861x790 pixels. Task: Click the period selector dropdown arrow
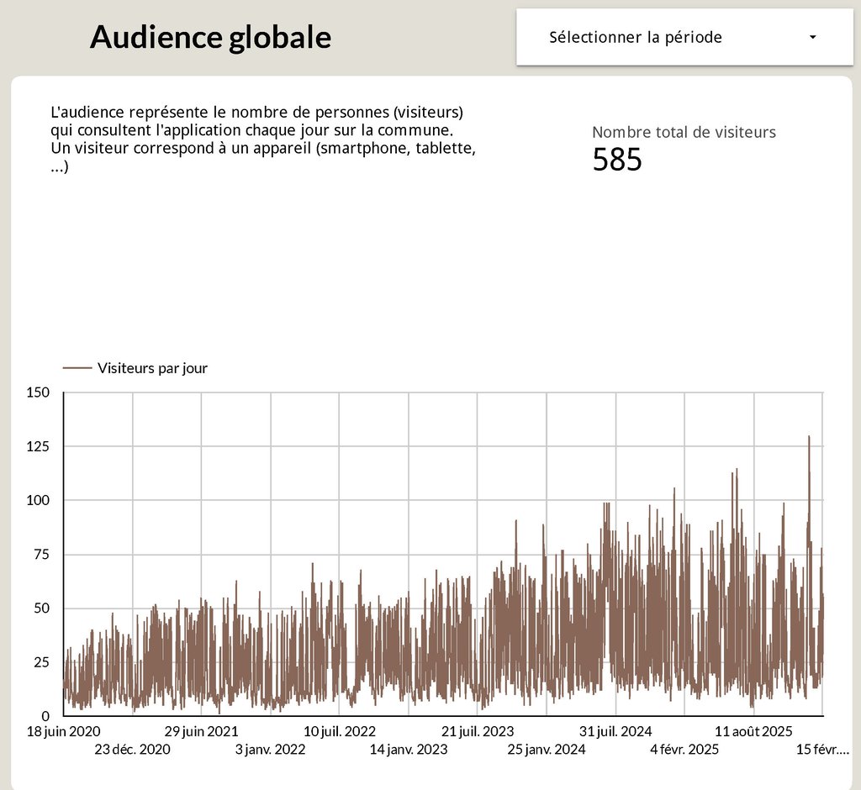pos(812,38)
